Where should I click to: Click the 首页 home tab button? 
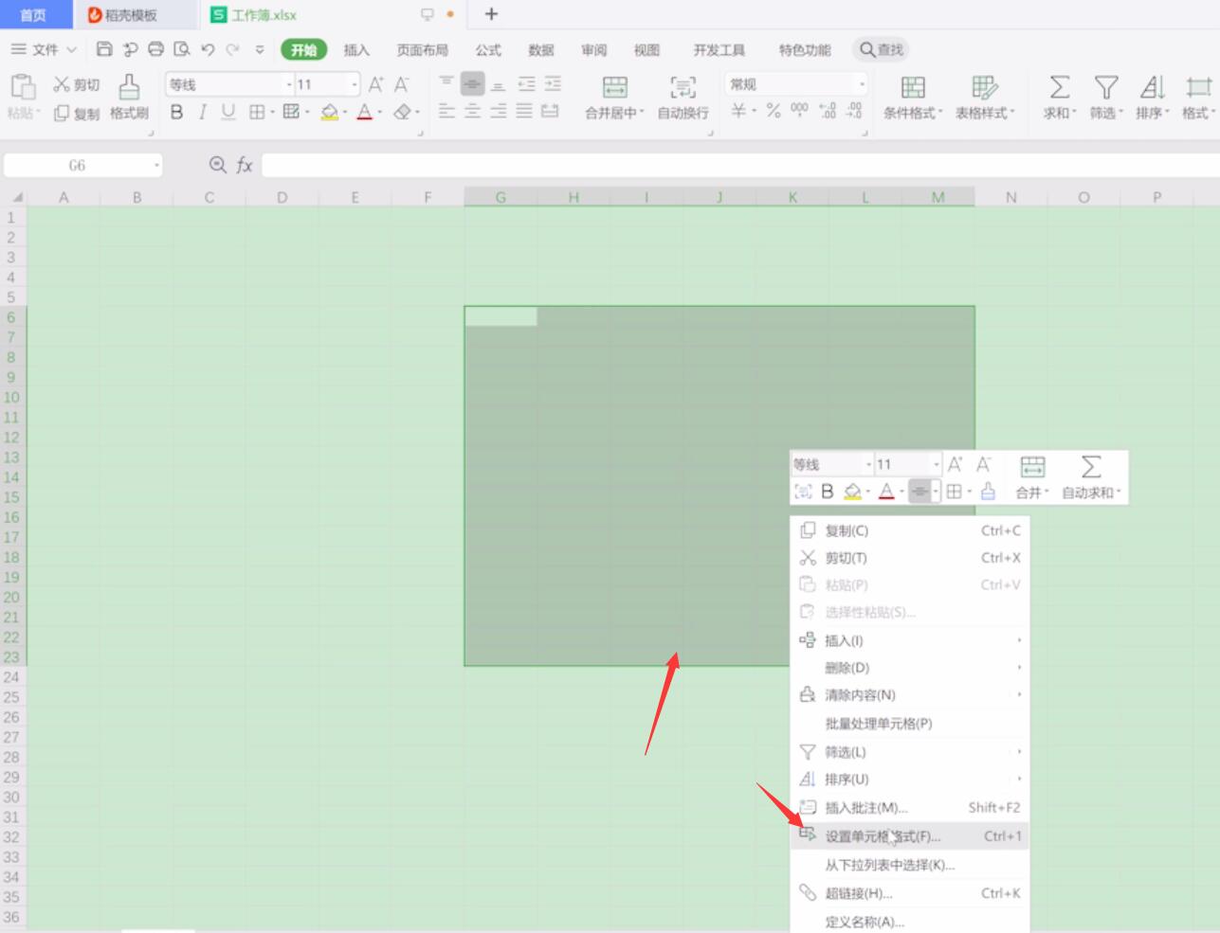tap(34, 14)
